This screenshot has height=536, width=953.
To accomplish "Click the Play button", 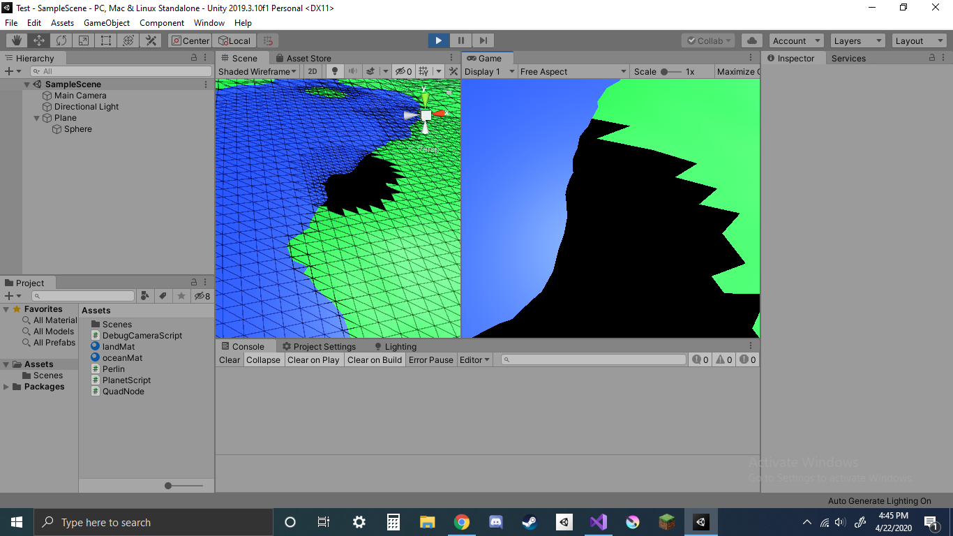I will click(x=439, y=40).
